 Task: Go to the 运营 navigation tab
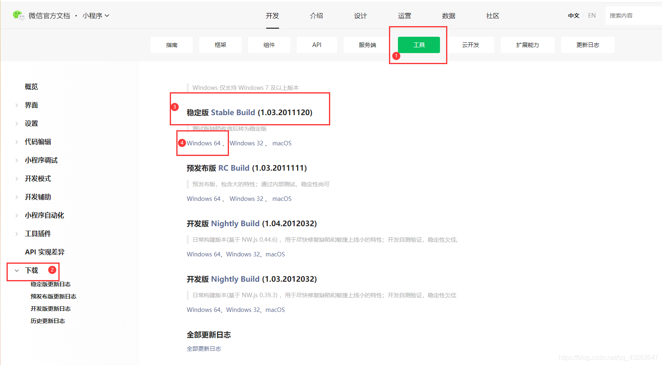[404, 16]
